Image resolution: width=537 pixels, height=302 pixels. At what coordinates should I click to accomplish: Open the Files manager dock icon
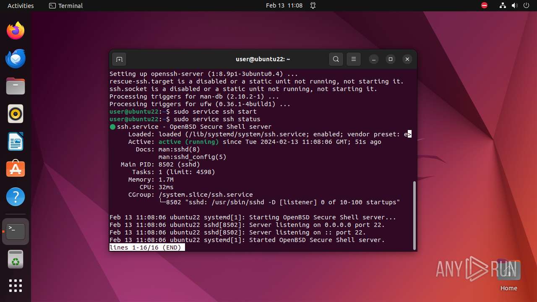tap(16, 86)
